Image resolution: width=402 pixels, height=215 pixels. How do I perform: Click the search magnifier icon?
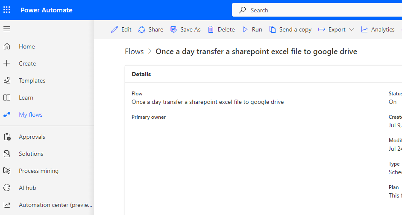click(x=242, y=10)
